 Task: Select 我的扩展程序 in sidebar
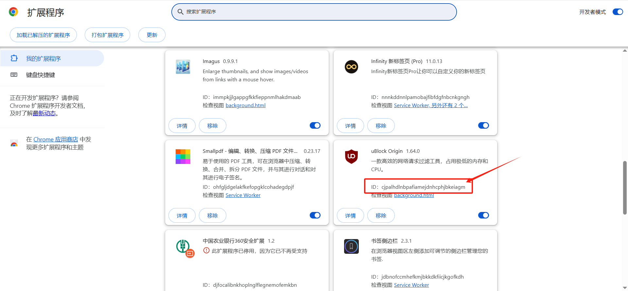pos(44,59)
